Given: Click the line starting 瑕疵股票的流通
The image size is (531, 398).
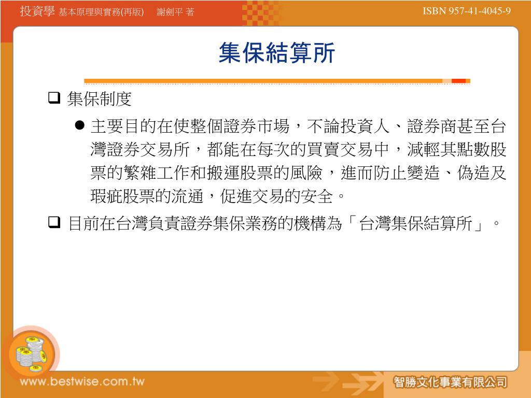Looking at the screenshot, I should [x=217, y=196].
